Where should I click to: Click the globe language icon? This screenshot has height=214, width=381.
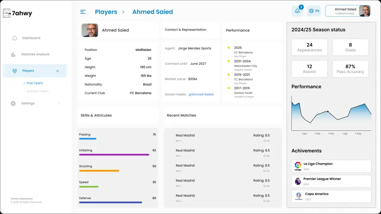tap(311, 11)
